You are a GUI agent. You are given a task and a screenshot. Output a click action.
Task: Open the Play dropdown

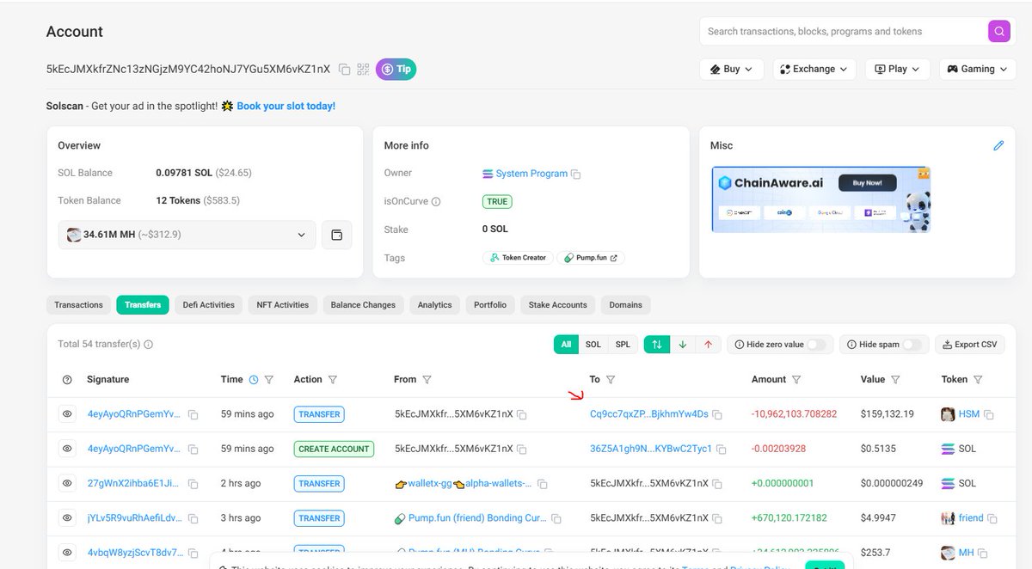coord(898,69)
